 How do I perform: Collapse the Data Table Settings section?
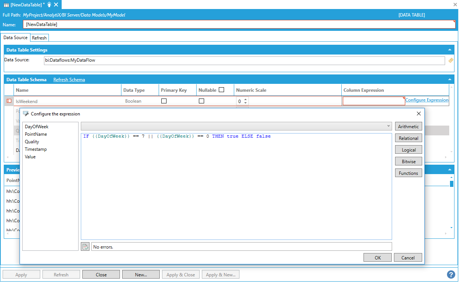point(450,50)
